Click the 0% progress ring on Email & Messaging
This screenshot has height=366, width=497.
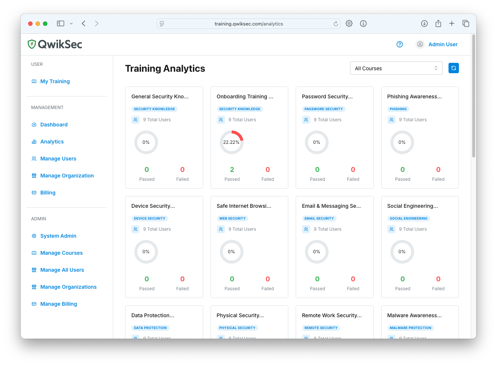tap(317, 252)
